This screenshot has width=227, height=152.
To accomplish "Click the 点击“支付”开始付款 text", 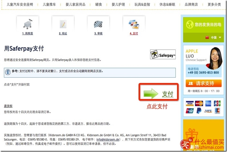I will (17, 84).
